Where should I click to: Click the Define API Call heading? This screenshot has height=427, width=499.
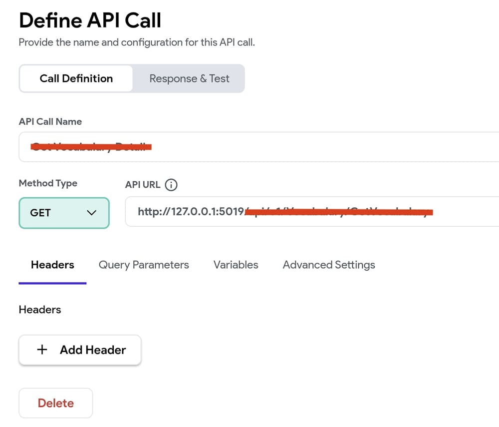coord(90,20)
